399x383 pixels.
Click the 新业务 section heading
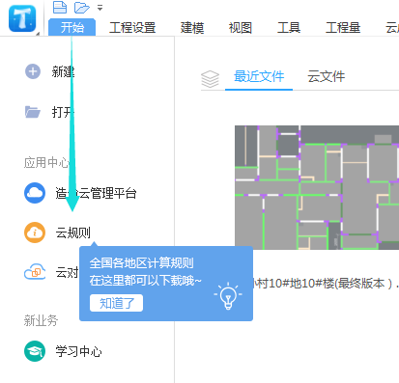point(41,320)
